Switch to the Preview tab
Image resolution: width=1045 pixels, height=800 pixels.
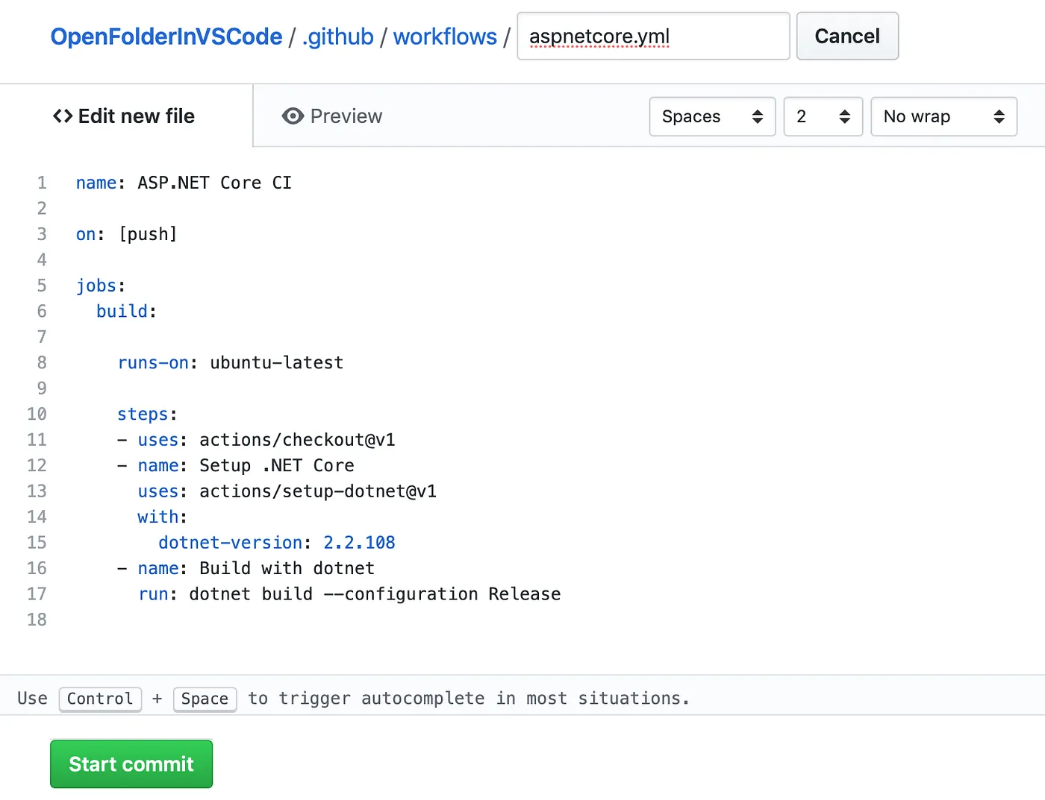tap(346, 116)
